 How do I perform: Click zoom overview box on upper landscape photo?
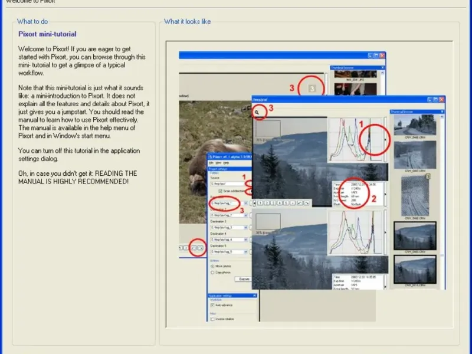coord(268,129)
